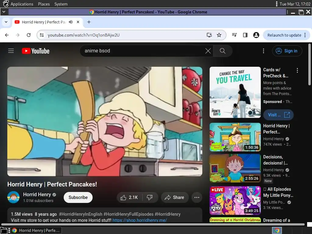Image resolution: width=312 pixels, height=234 pixels.
Task: Bookmark this page with star
Action: click(219, 35)
